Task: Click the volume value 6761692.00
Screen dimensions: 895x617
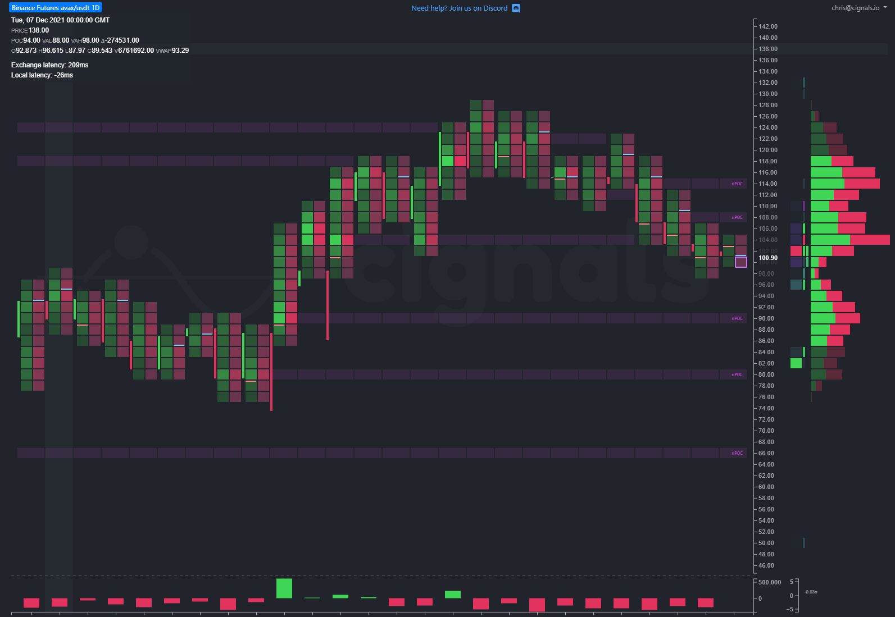Action: tap(136, 51)
